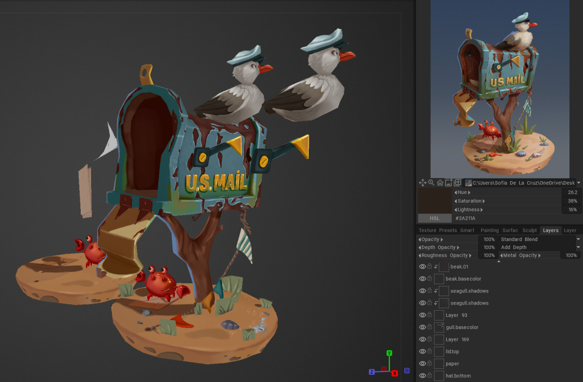Toggle the lock on the paper layer

(x=429, y=363)
